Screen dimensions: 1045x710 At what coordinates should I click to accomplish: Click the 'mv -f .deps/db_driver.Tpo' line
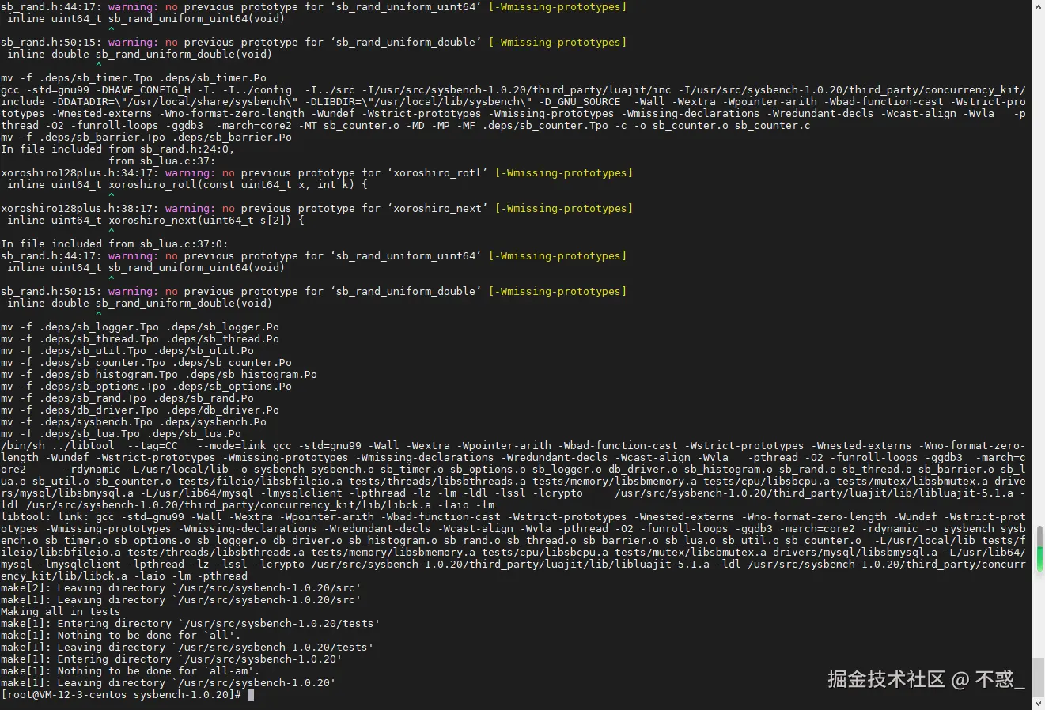140,410
